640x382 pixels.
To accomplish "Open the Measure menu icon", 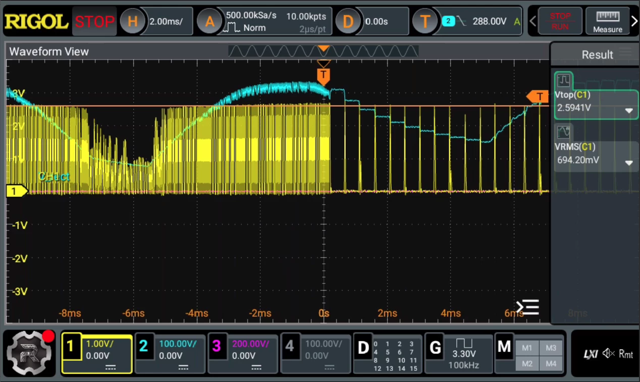I will click(607, 21).
